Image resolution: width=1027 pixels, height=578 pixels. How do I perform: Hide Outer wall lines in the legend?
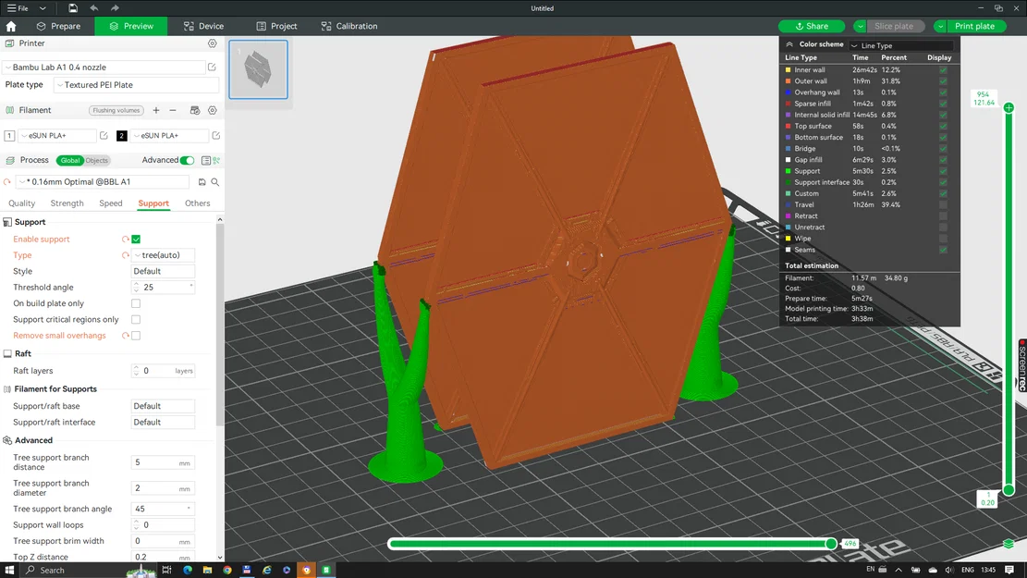pos(943,81)
